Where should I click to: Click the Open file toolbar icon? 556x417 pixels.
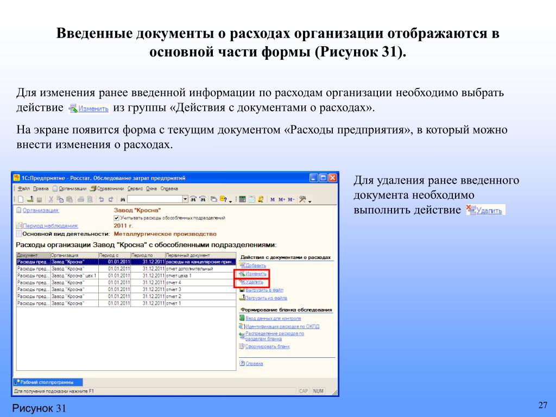(30, 199)
